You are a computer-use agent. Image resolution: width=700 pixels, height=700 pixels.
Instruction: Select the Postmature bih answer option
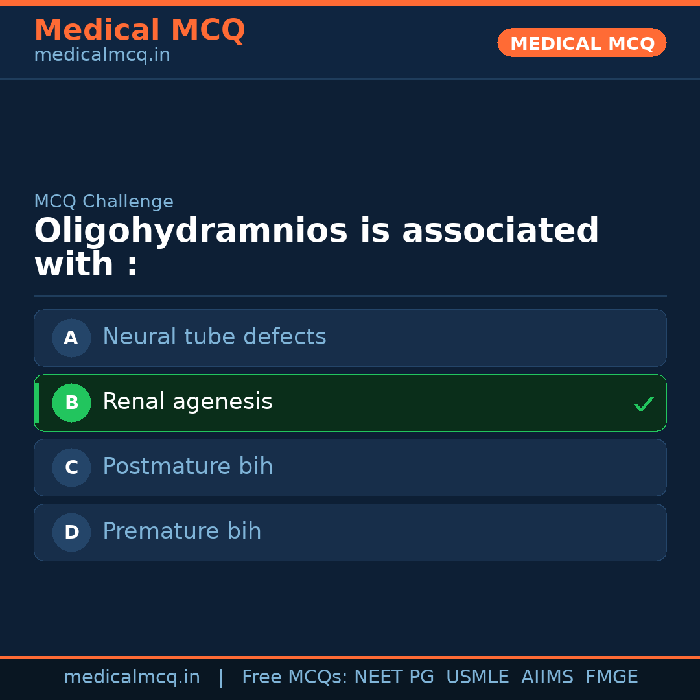pyautogui.click(x=350, y=467)
